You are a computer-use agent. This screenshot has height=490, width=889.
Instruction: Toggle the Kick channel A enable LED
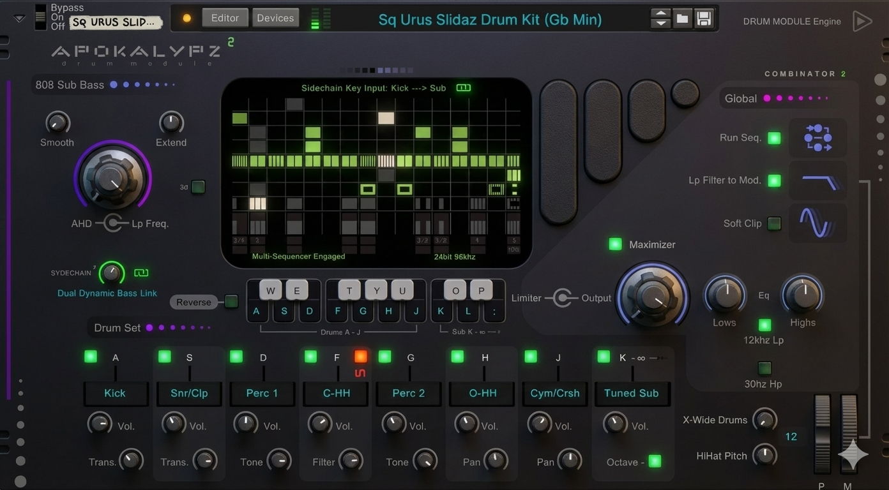pyautogui.click(x=91, y=356)
